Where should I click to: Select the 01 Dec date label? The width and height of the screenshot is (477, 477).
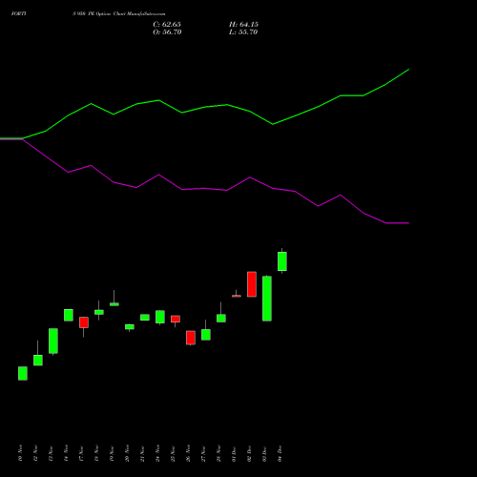(234, 453)
